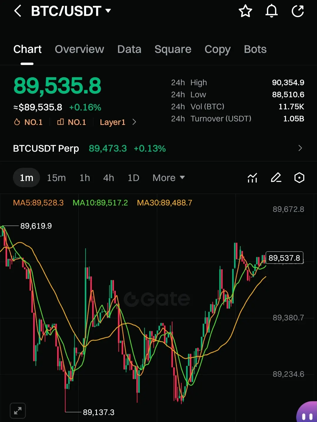Viewport: 317px width, 422px height.
Task: Tap the current price tag 89,537.8
Action: coord(284,258)
